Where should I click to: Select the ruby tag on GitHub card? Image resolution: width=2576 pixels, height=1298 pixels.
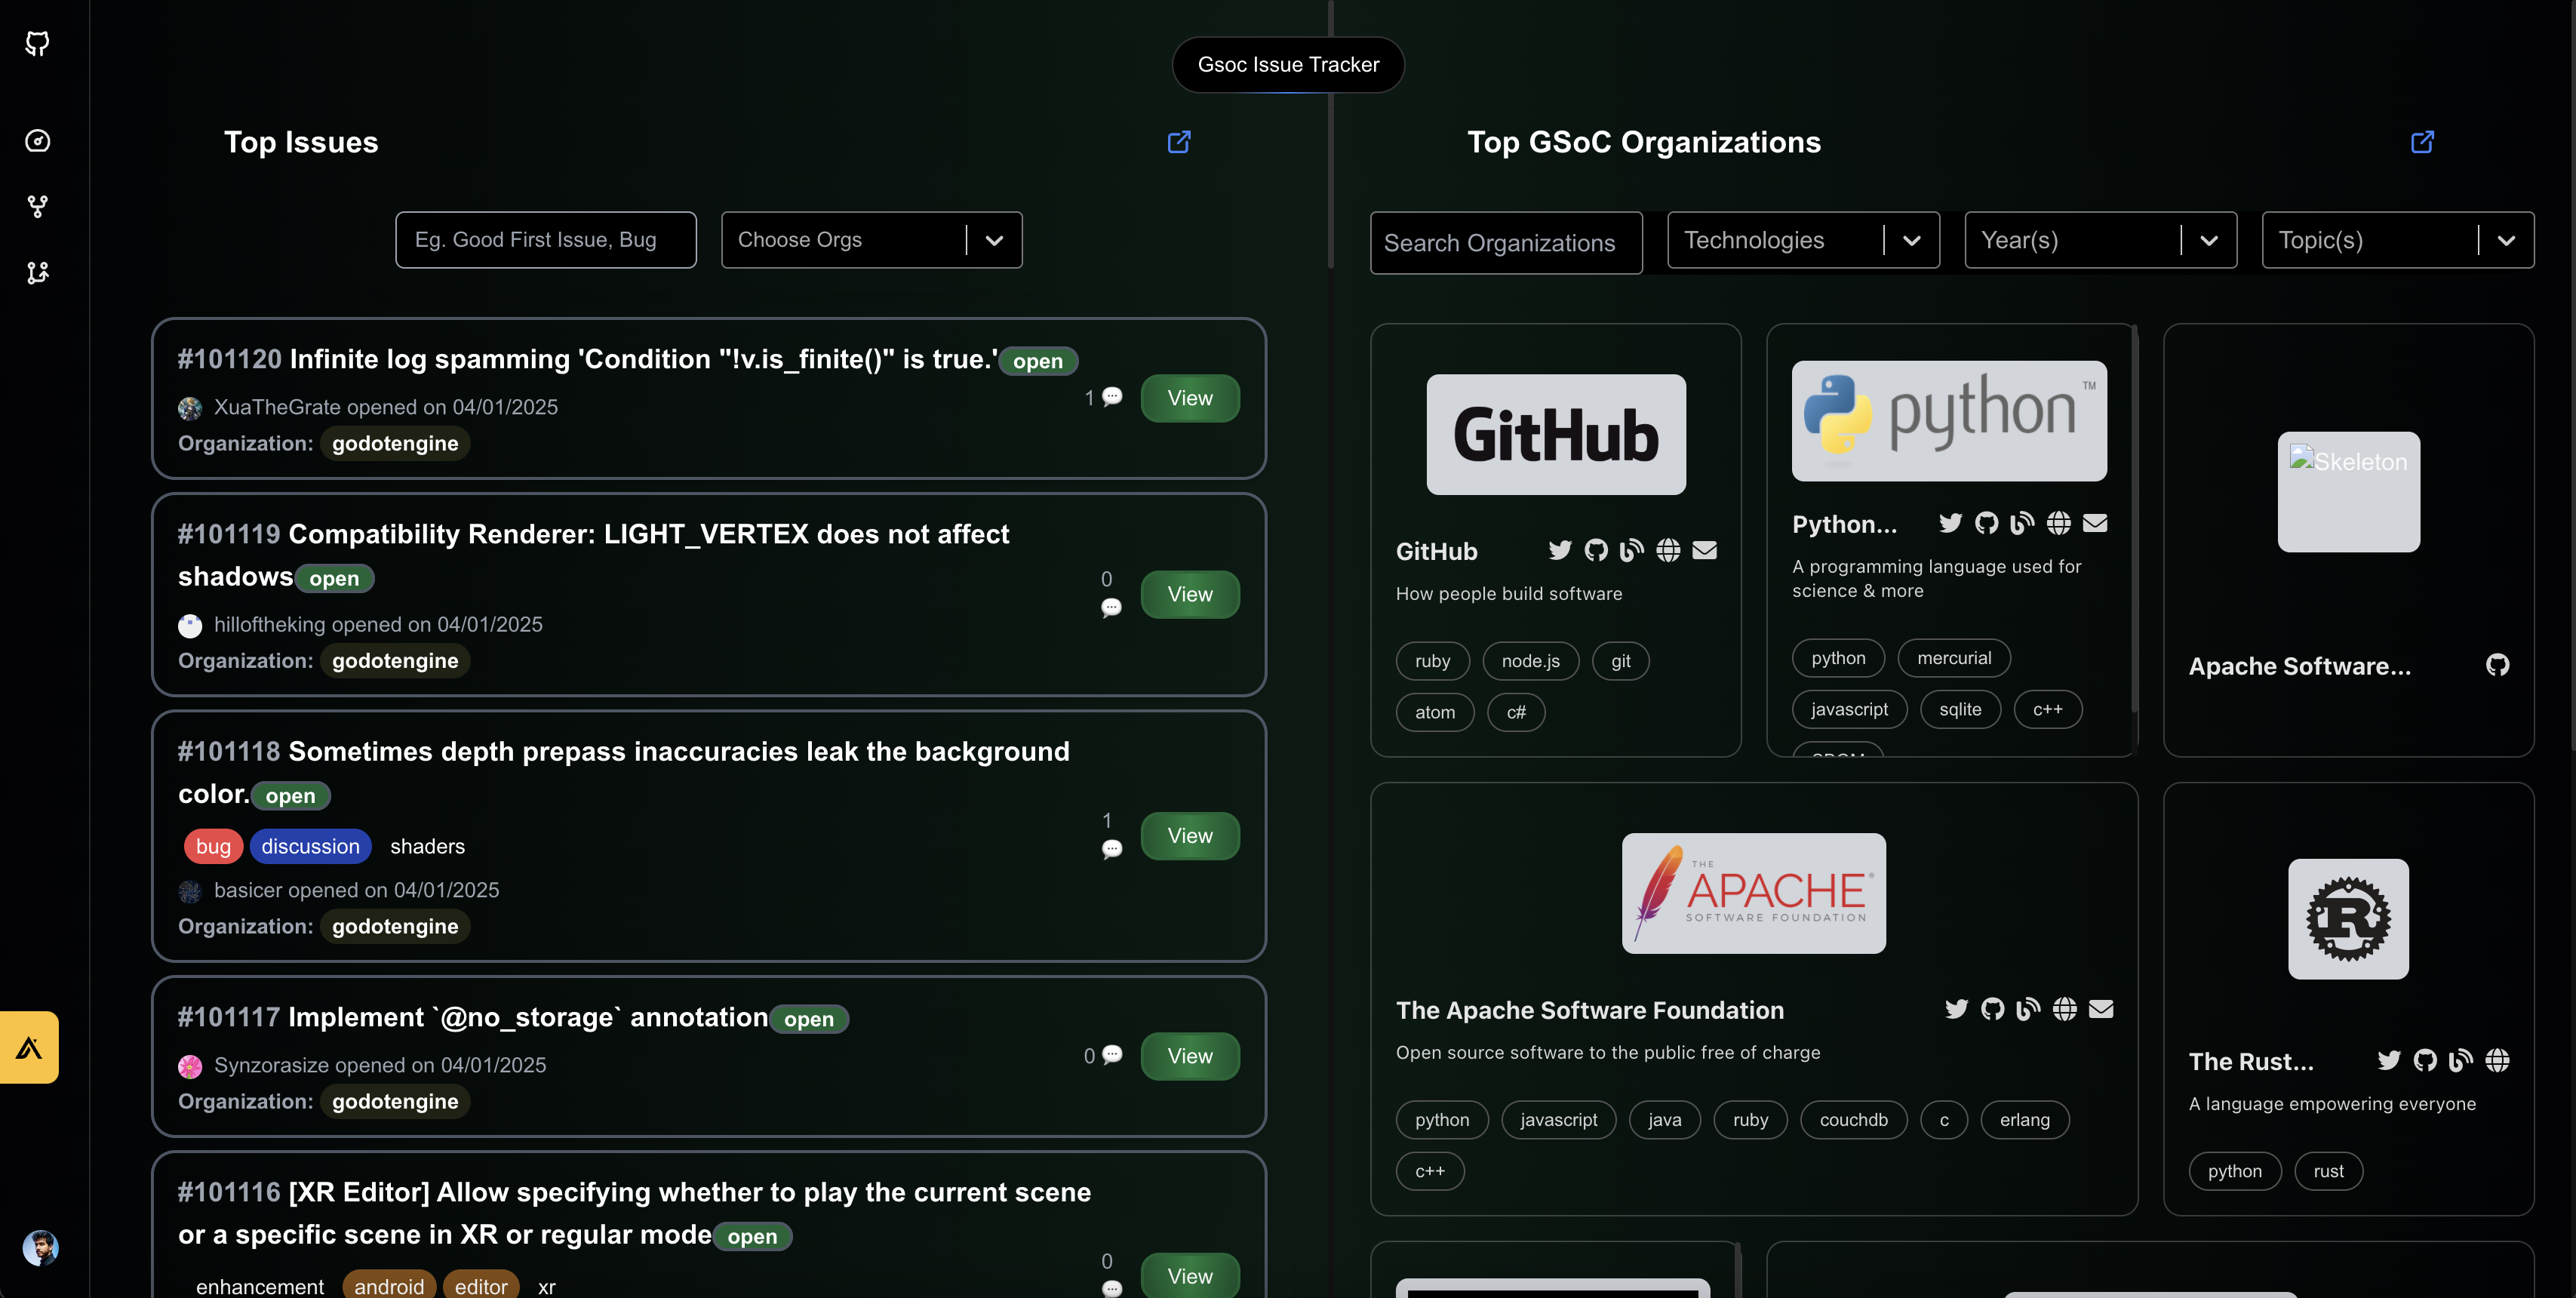click(x=1432, y=661)
